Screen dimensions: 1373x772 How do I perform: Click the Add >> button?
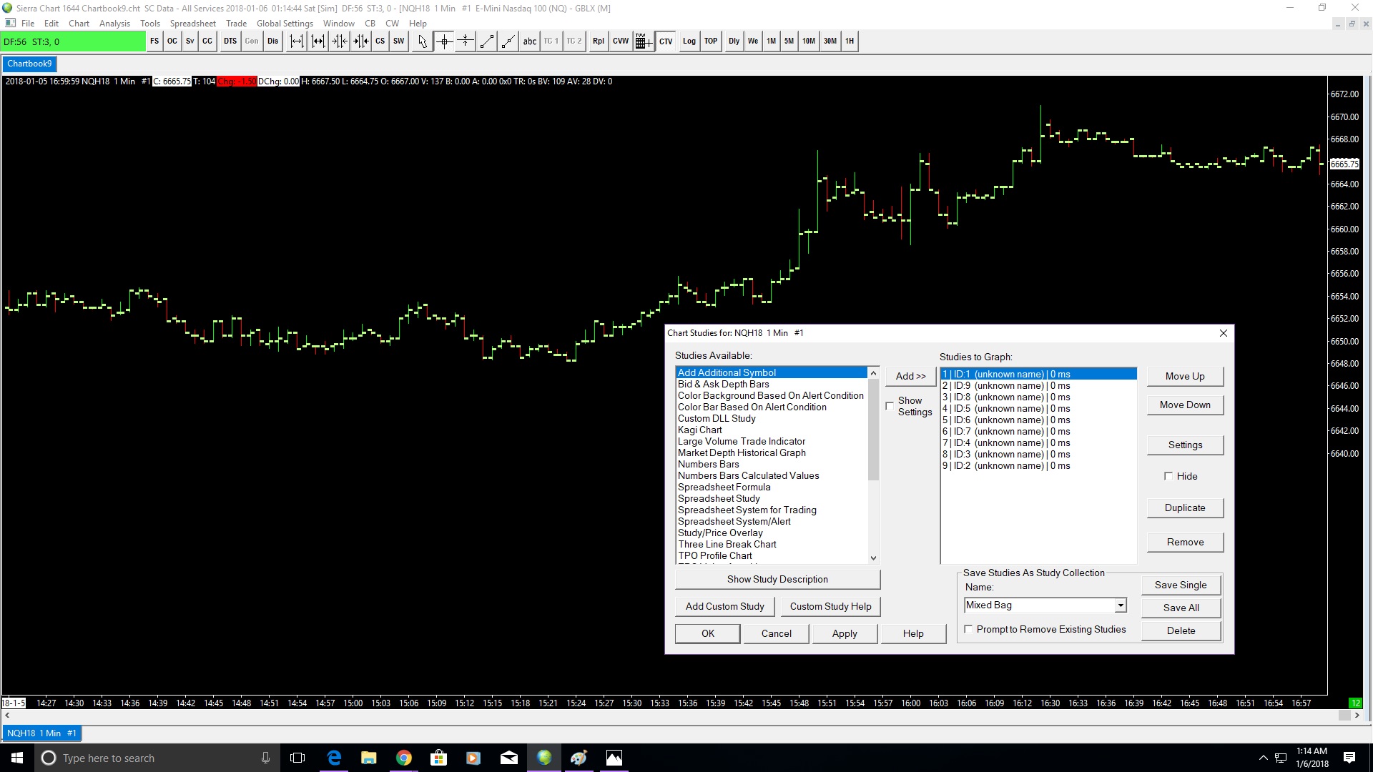click(x=910, y=376)
